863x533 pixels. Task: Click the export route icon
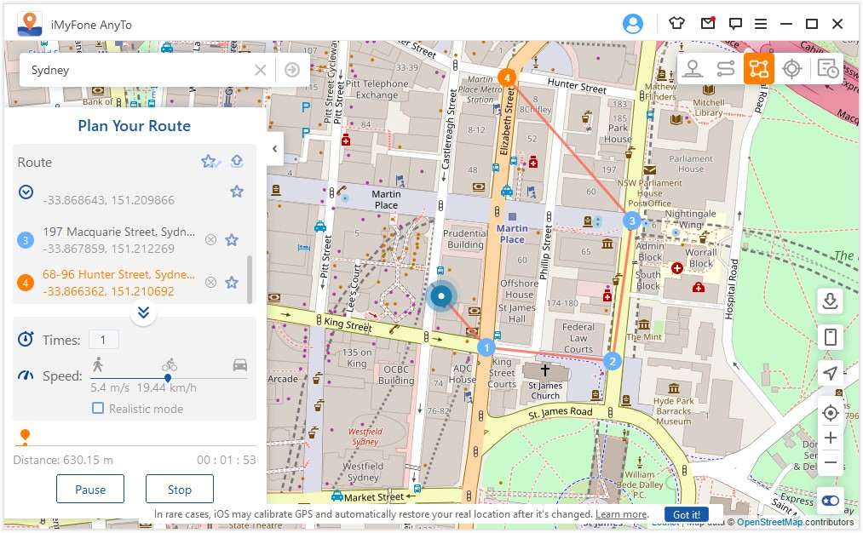[x=237, y=161]
